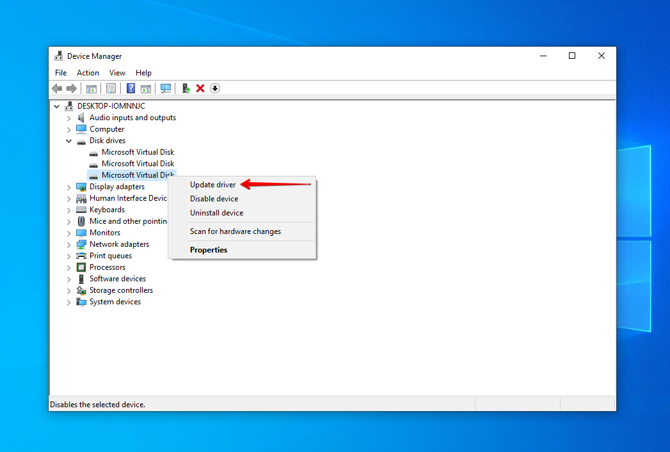Select the Network adapters label
670x452 pixels.
tap(119, 244)
